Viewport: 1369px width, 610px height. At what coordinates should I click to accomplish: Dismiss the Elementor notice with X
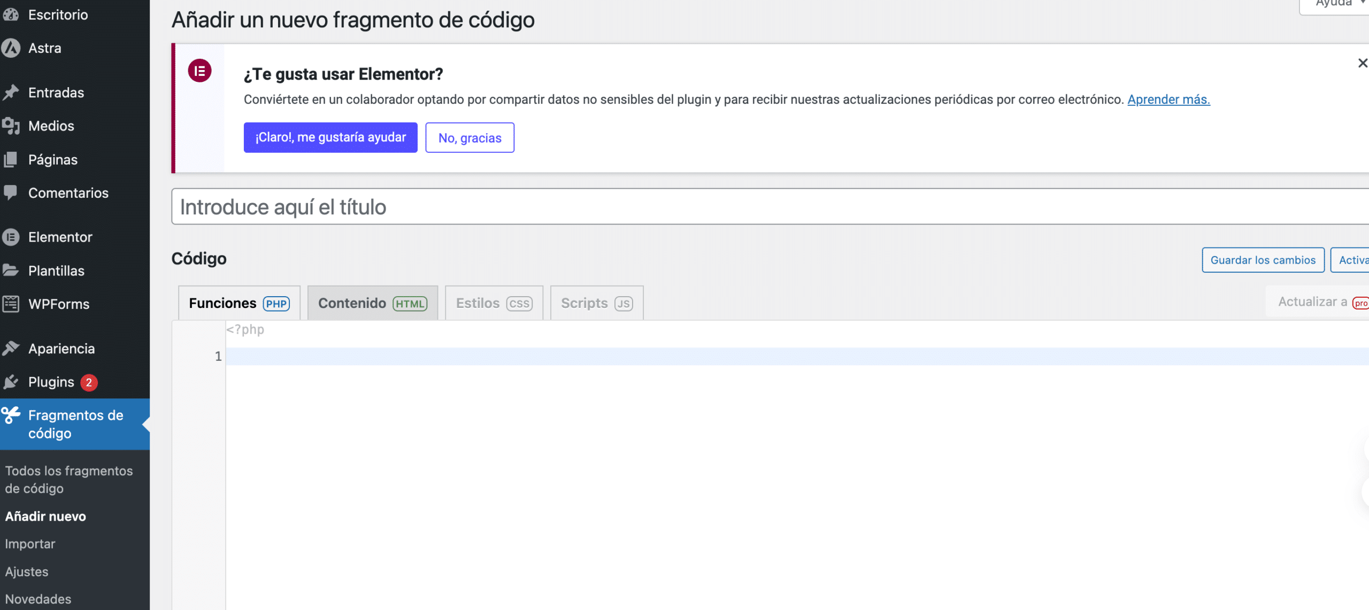click(x=1363, y=63)
